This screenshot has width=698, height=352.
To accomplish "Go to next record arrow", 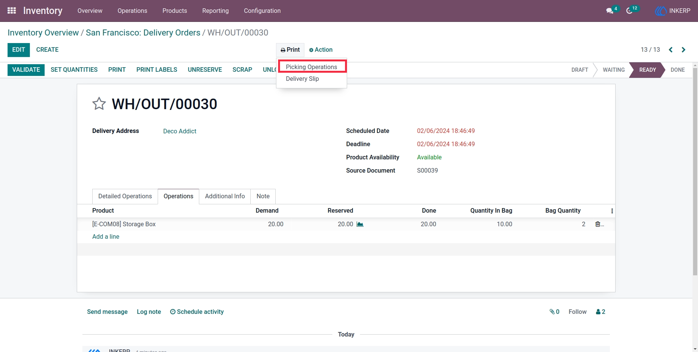I will 683,50.
